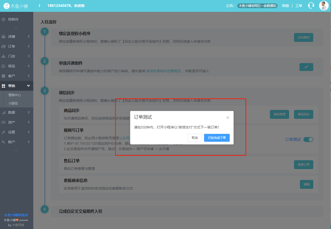The height and width of the screenshot is (229, 331).
Task: Expand the 数据 menu chevron
Action: pos(28,112)
